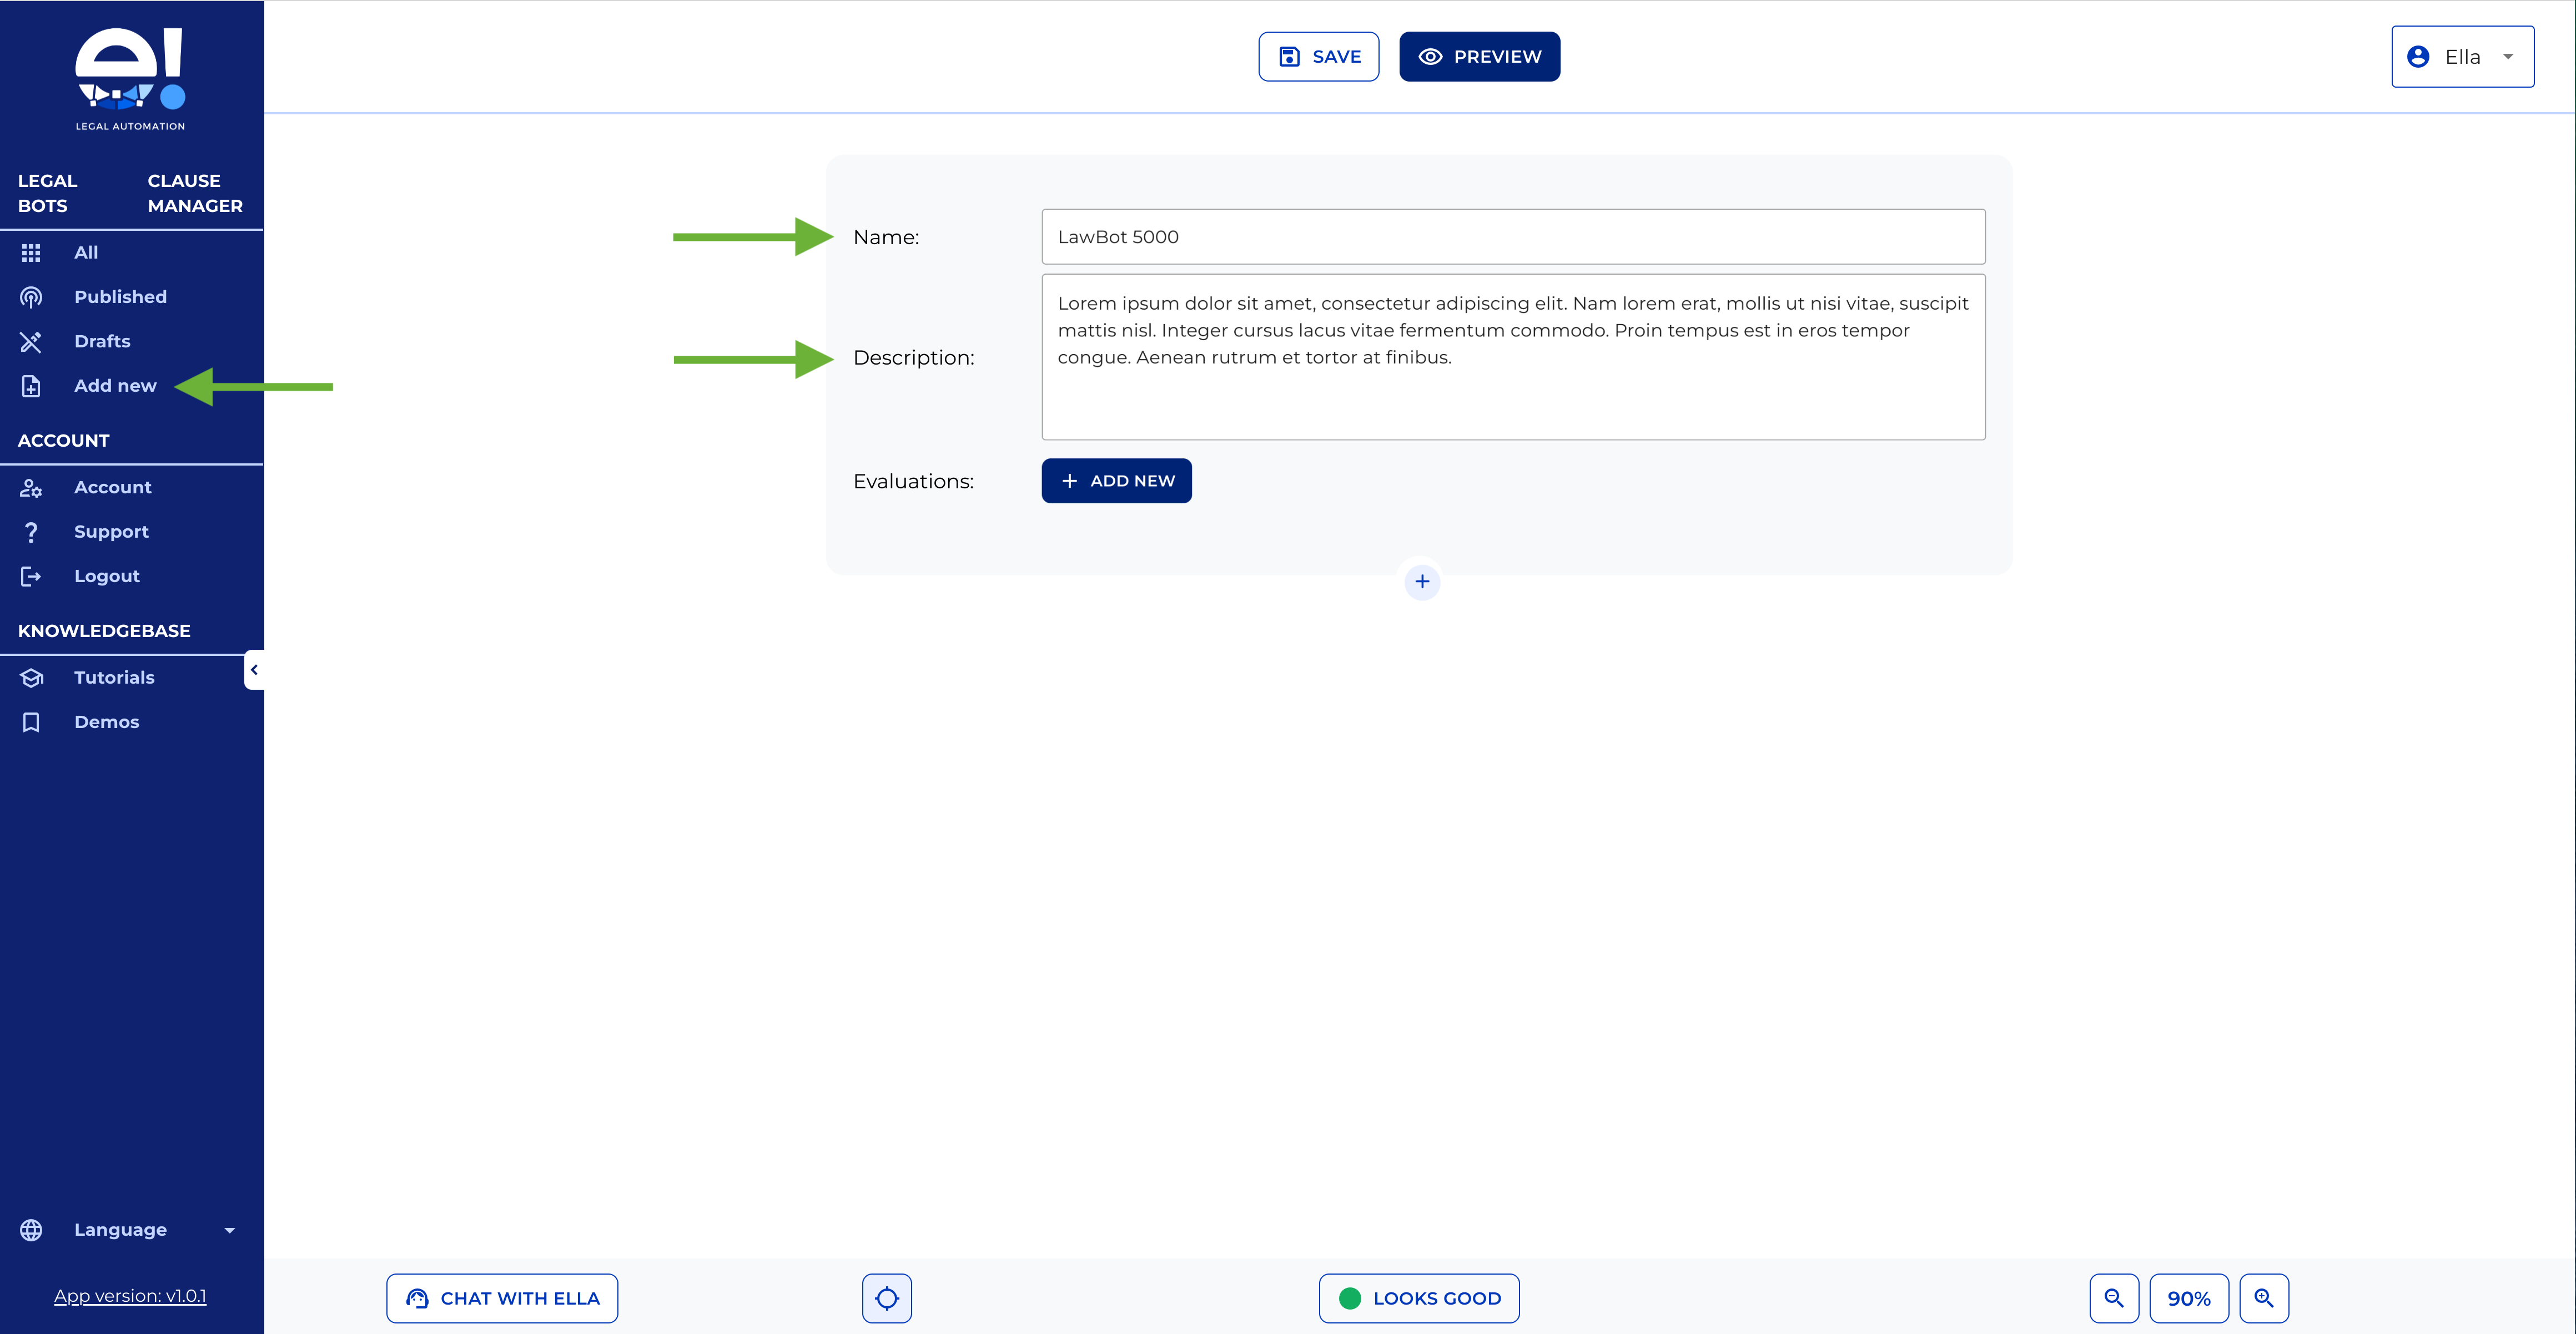
Task: Open Tutorials via the graduation cap icon
Action: (x=31, y=678)
